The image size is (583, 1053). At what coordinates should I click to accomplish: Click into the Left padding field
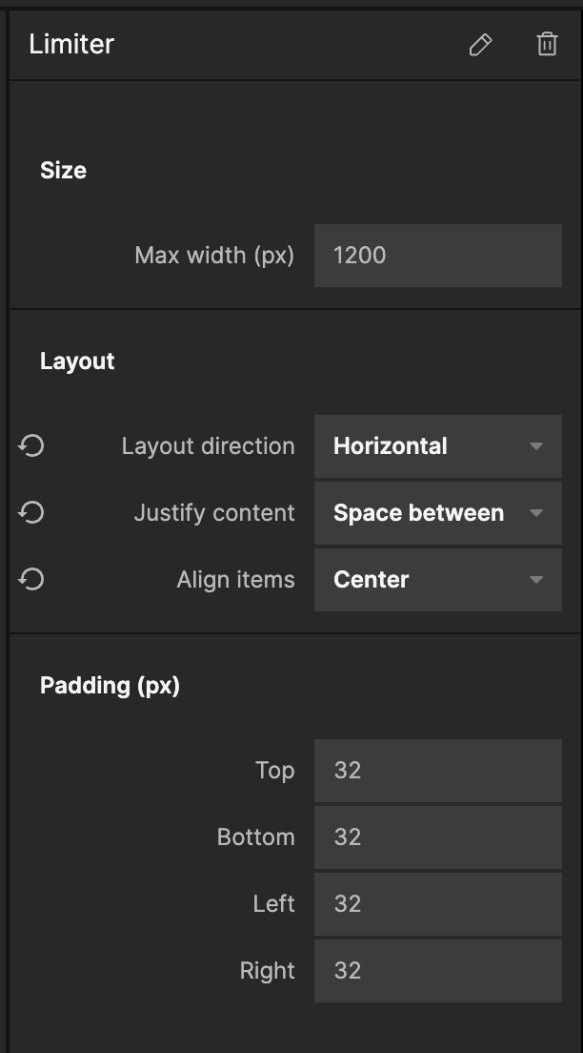point(438,904)
